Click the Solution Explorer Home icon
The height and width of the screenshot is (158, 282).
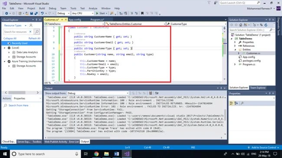tap(241, 25)
